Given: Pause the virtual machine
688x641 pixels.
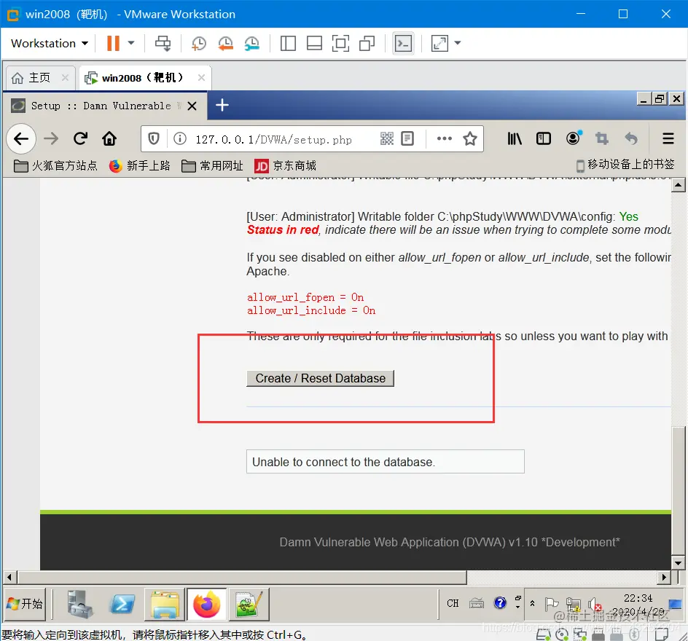Looking at the screenshot, I should click(x=113, y=44).
